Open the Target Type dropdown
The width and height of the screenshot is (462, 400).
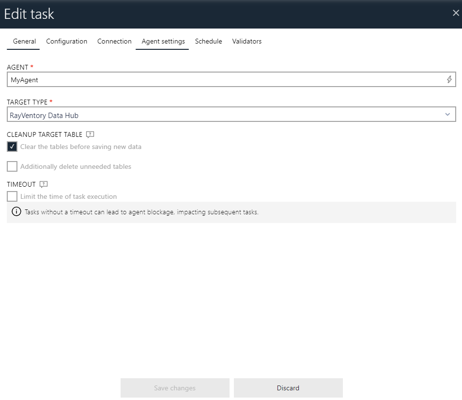[x=231, y=114]
